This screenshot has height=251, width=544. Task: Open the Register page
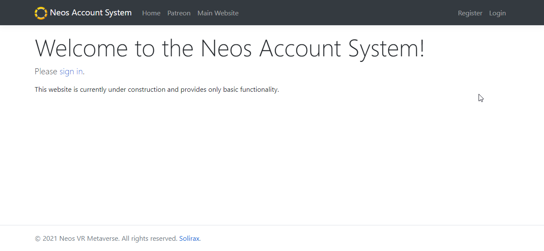point(470,13)
